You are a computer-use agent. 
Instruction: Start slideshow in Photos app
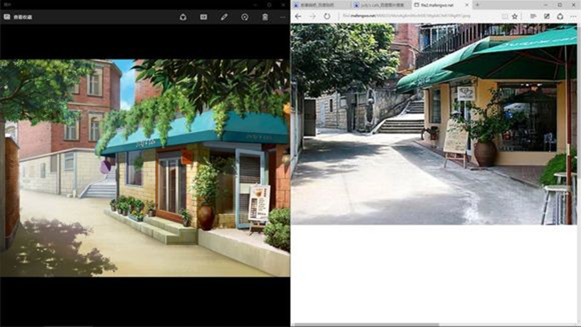pyautogui.click(x=203, y=17)
